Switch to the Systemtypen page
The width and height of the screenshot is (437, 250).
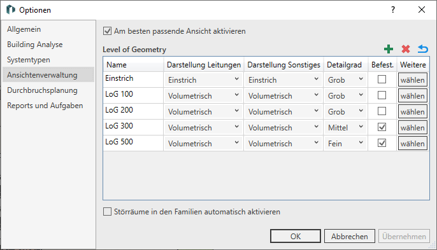[48, 60]
